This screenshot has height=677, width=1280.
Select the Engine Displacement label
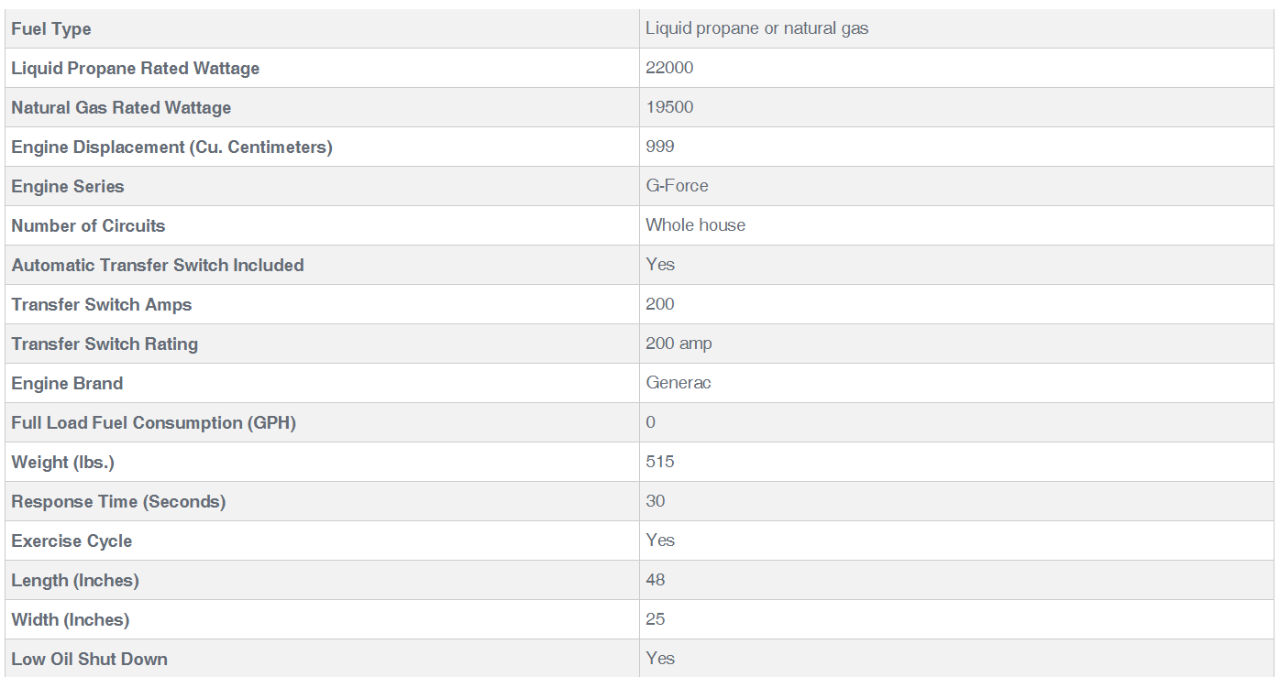(171, 147)
